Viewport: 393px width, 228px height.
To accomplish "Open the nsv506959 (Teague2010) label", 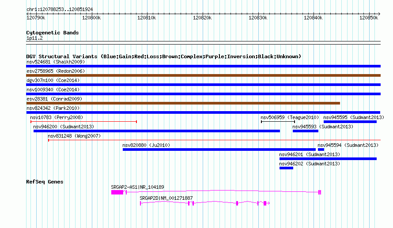I will 290,117.
